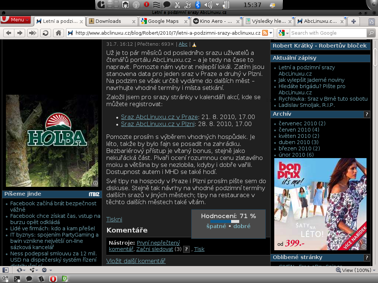Click the page vertical scrollbar handle
378x283 pixels.
[x=375, y=57]
